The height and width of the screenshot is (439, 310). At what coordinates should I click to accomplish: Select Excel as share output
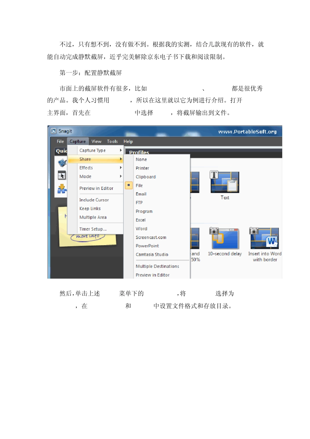point(157,220)
